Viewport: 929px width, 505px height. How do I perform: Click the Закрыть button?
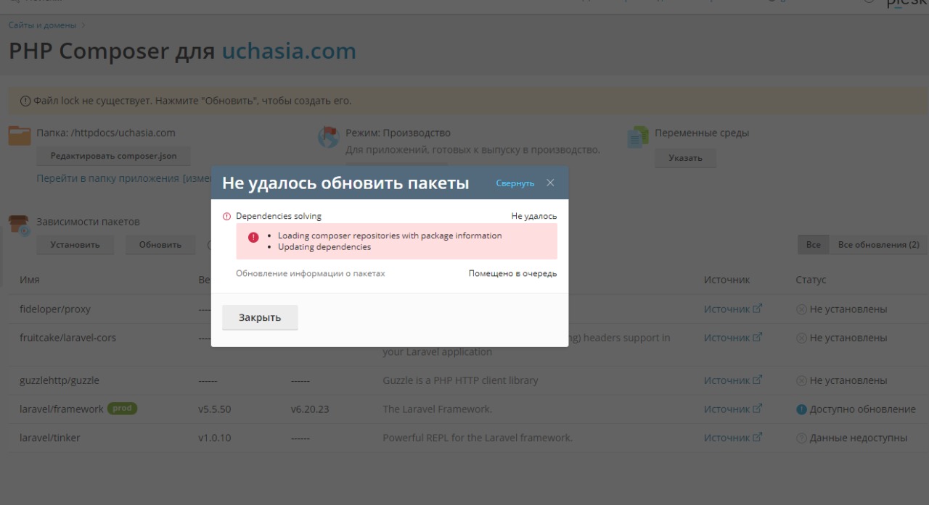pos(260,317)
